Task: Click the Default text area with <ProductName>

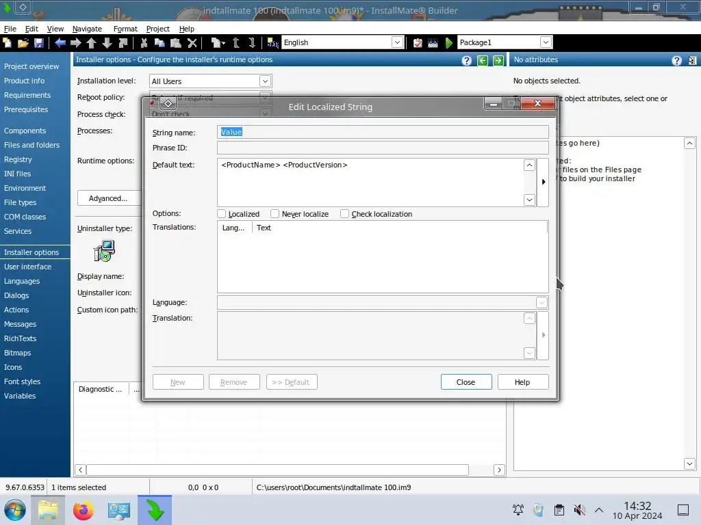Action: pos(370,182)
